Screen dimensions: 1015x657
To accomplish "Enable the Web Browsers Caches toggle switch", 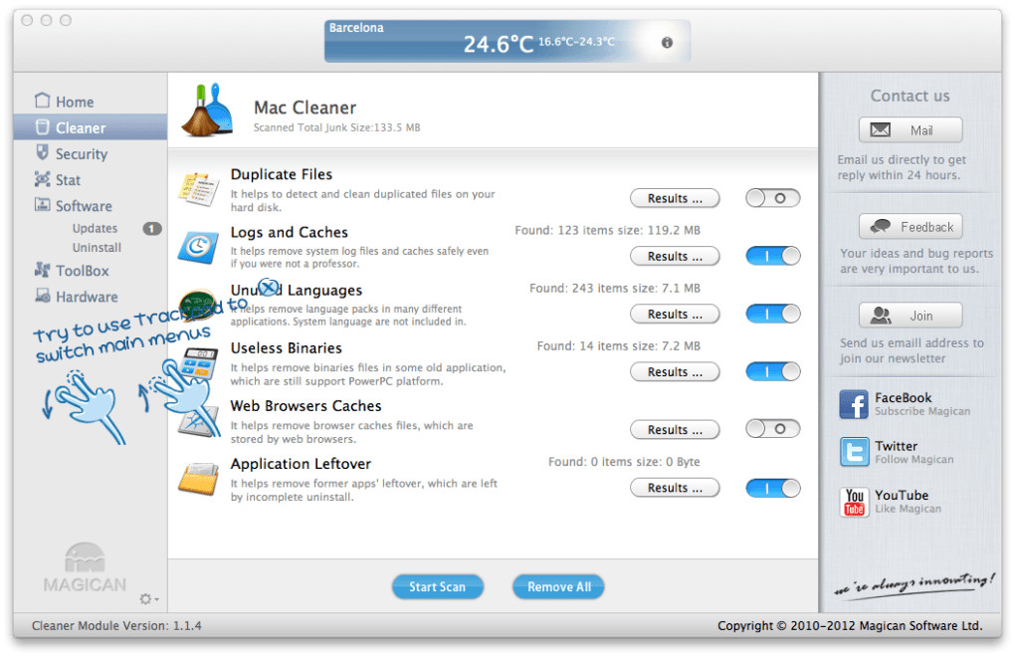I will click(x=772, y=428).
